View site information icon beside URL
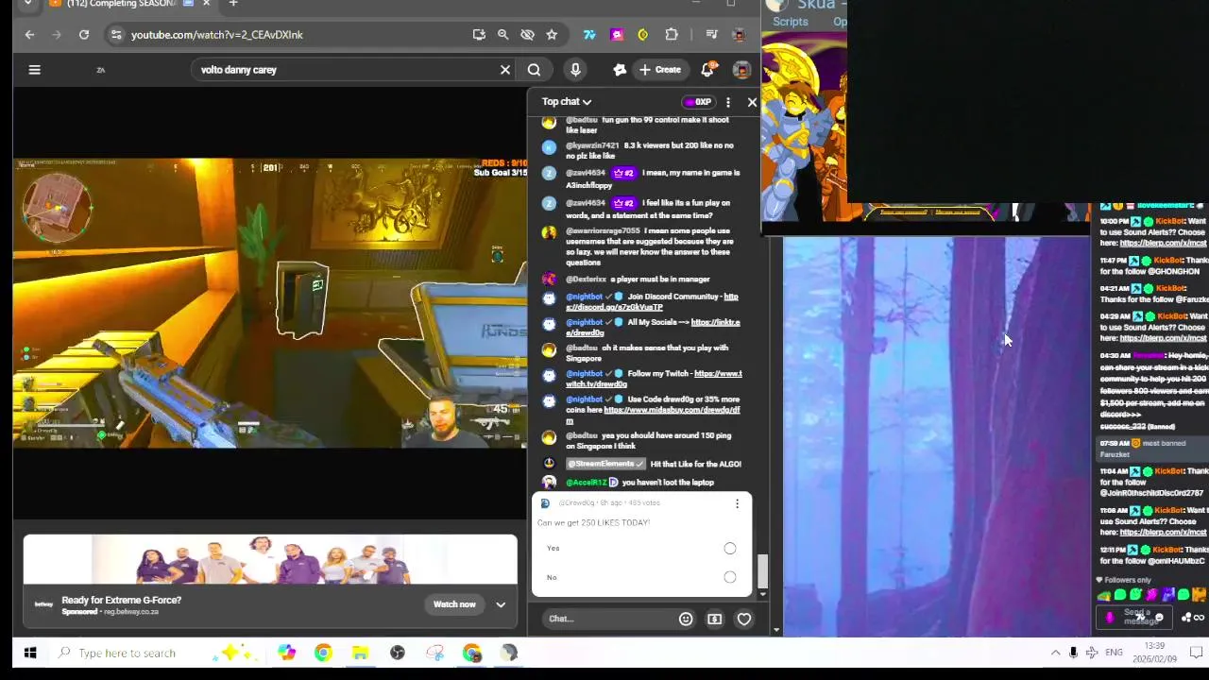This screenshot has width=1209, height=680. (x=115, y=35)
